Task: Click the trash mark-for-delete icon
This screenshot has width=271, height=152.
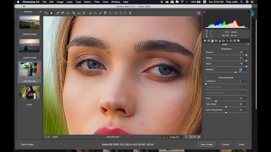Action: coord(130,13)
